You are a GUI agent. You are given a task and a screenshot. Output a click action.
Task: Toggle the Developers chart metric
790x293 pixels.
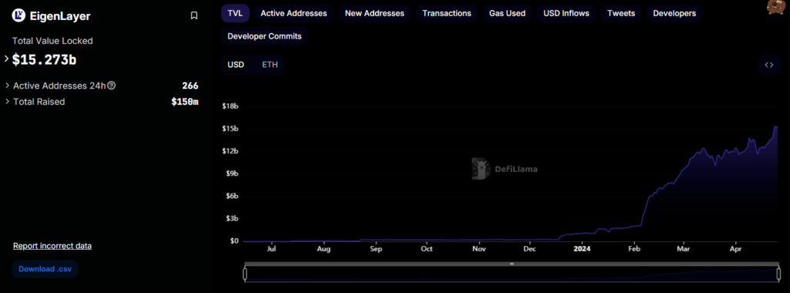674,13
